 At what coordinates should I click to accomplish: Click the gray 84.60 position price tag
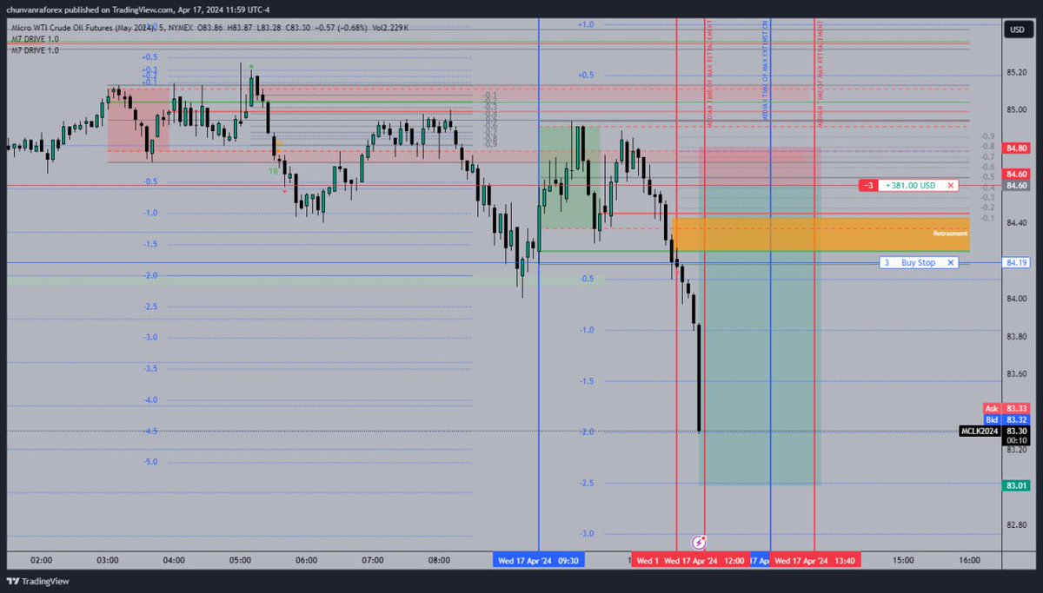1016,185
